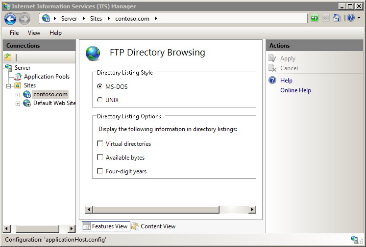The width and height of the screenshot is (366, 247).
Task: Expand the Default Web Site node
Action: pyautogui.click(x=18, y=104)
